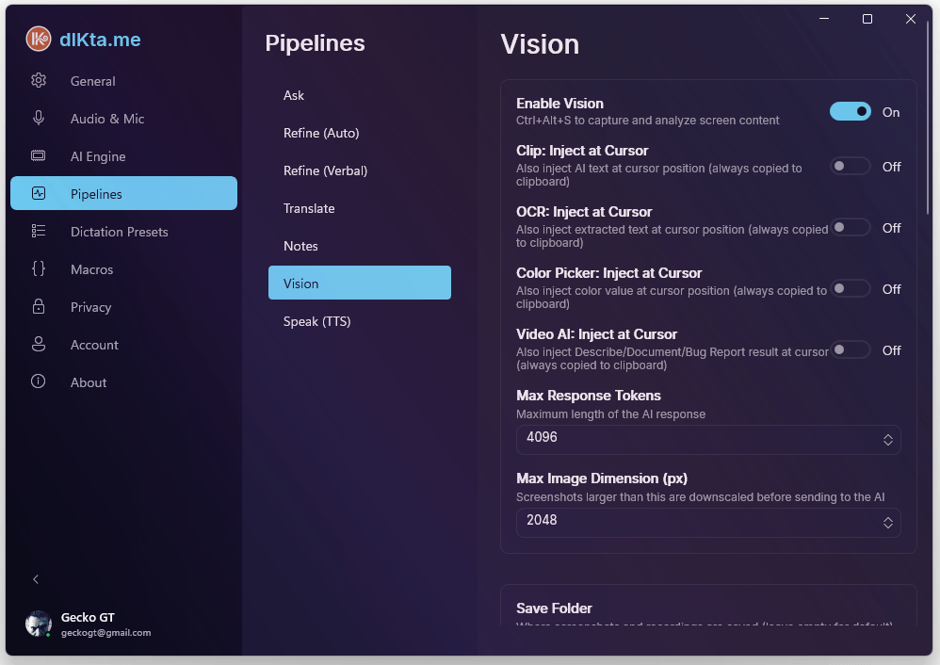Click the Dictation Presets list icon
The image size is (940, 665).
click(39, 232)
